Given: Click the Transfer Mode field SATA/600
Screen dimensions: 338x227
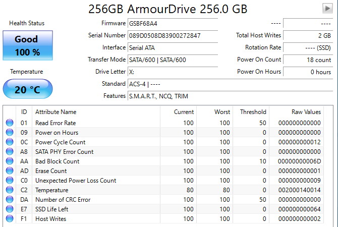Looking at the screenshot, I should [x=173, y=60].
